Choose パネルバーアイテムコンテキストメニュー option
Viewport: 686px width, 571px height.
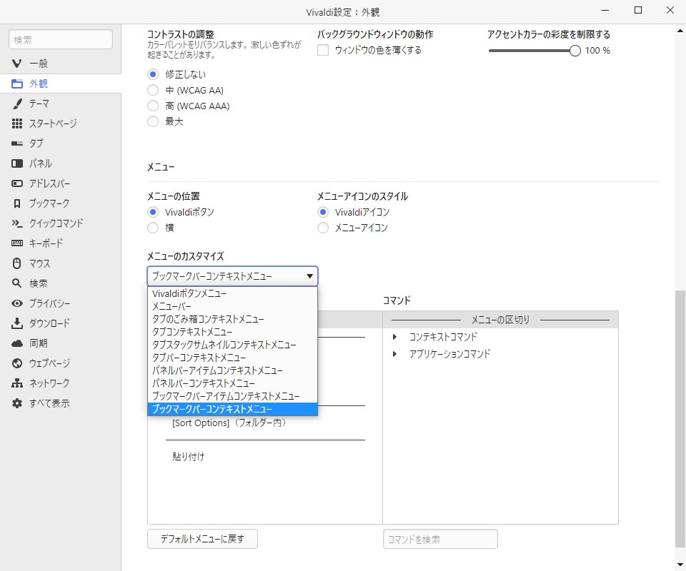(232, 370)
